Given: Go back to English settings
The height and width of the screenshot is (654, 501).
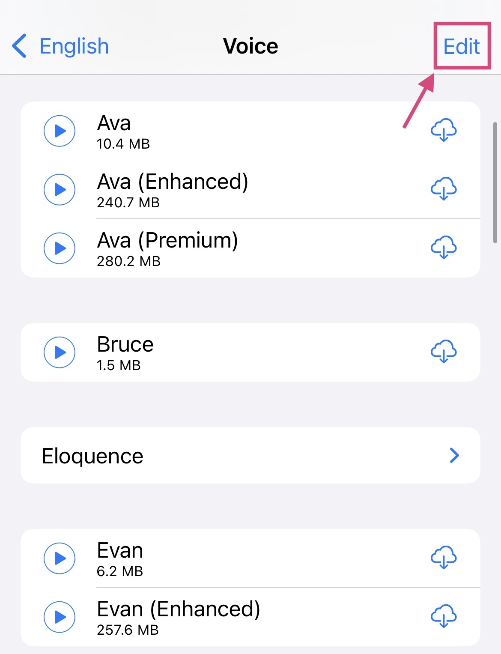Looking at the screenshot, I should pos(74,46).
